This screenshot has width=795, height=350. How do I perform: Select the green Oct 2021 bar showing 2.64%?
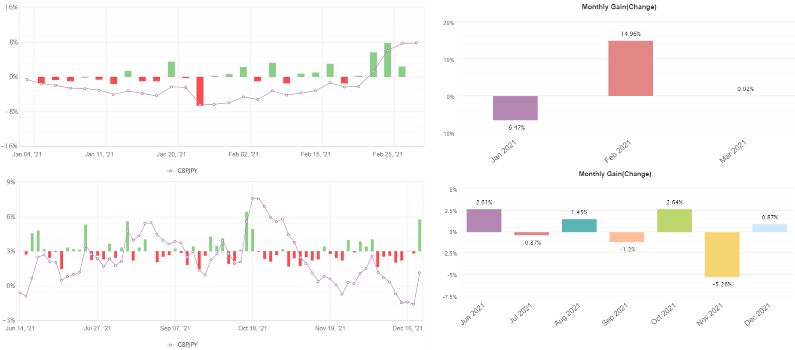[674, 221]
